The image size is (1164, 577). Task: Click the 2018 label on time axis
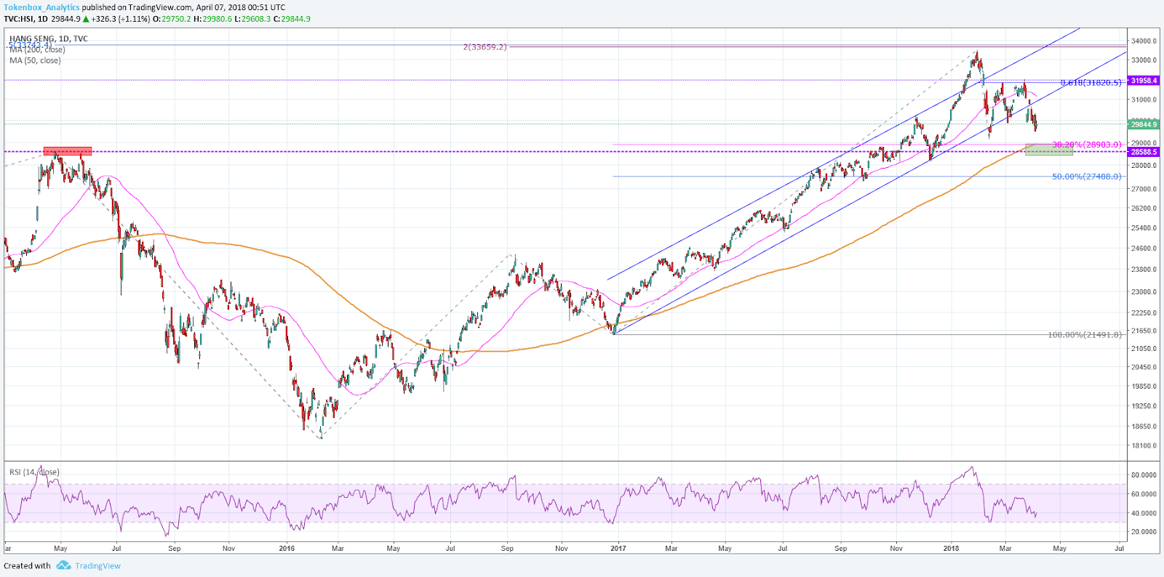(x=951, y=548)
